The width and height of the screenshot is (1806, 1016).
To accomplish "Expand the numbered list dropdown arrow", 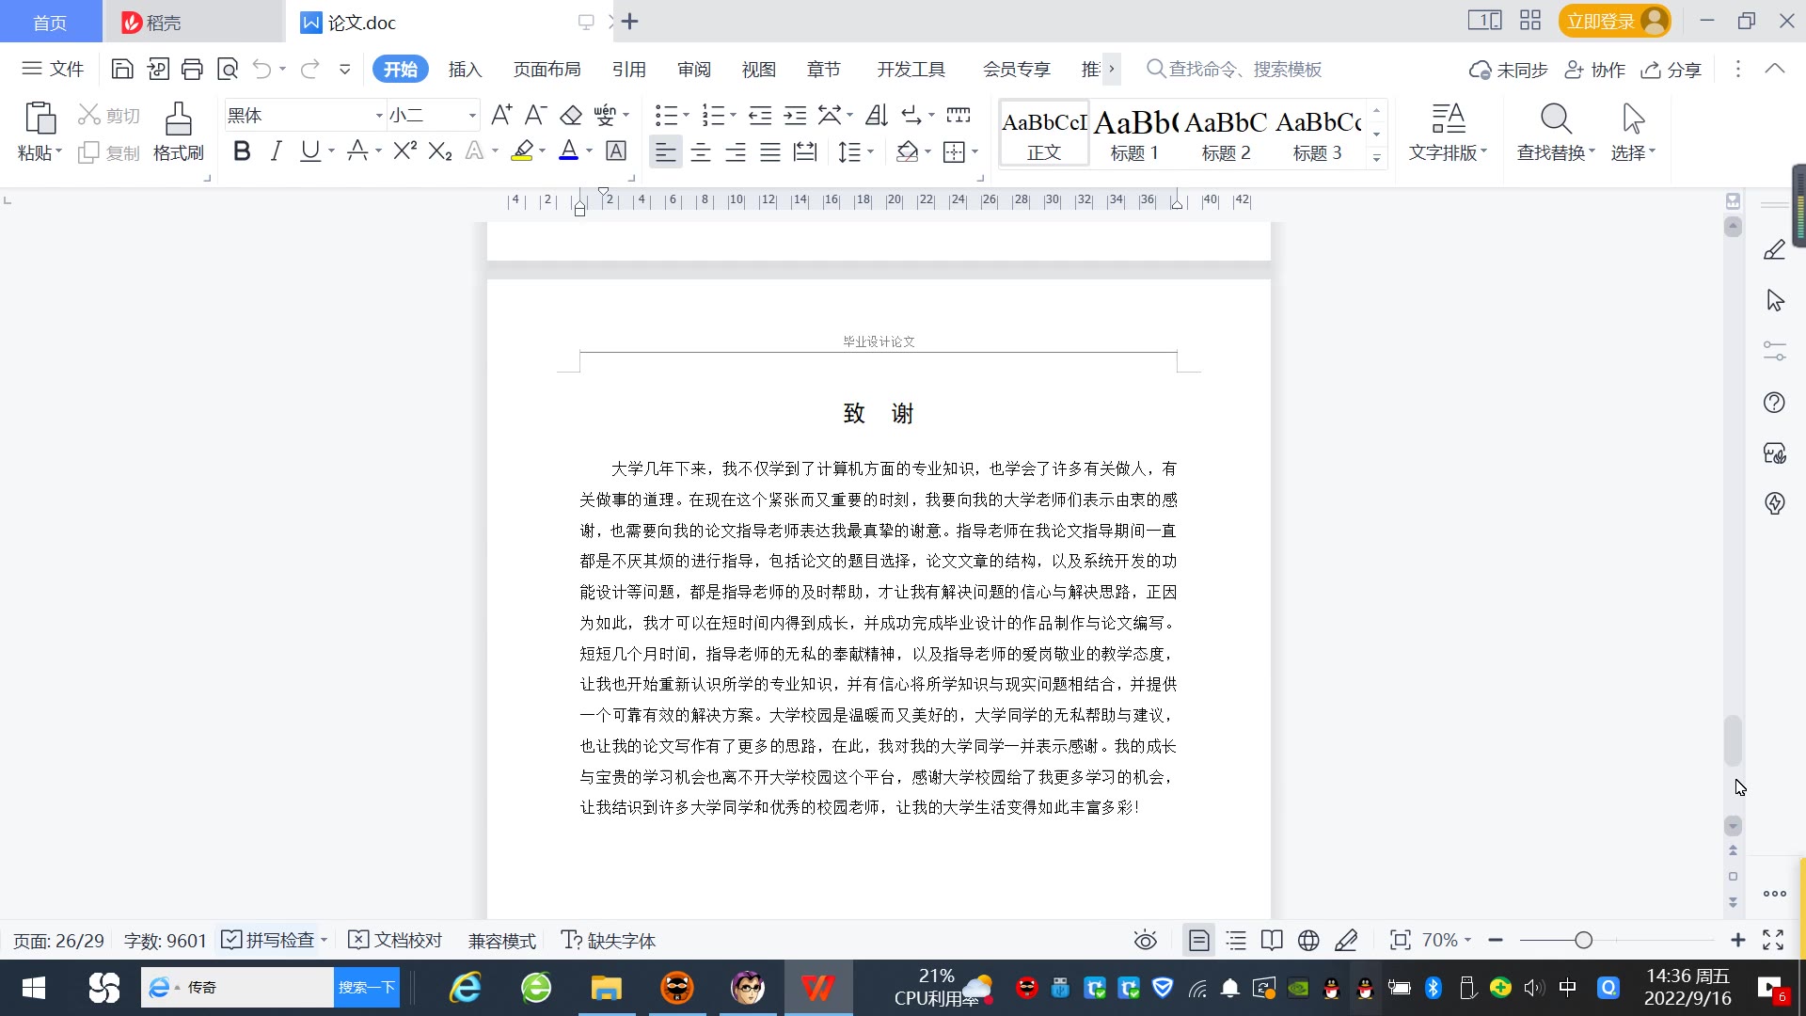I will tap(733, 116).
